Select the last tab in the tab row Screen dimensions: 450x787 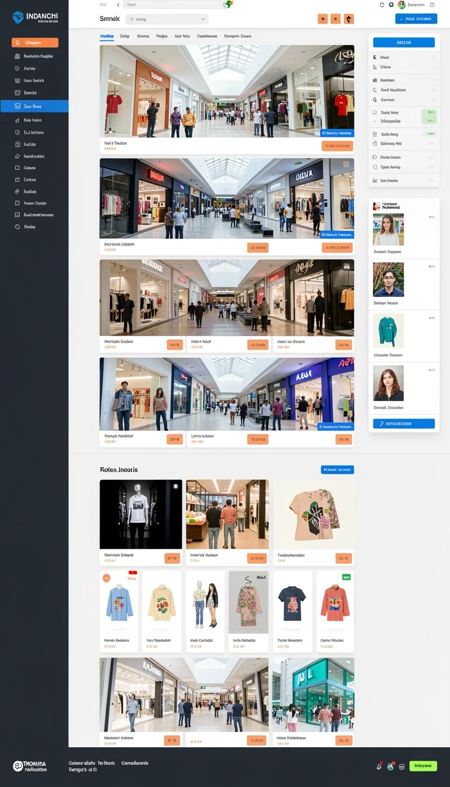pos(238,36)
